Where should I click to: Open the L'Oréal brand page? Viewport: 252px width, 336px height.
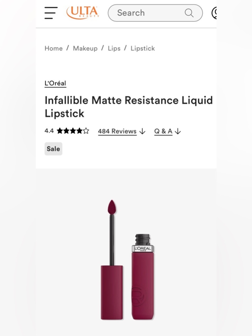click(x=55, y=83)
